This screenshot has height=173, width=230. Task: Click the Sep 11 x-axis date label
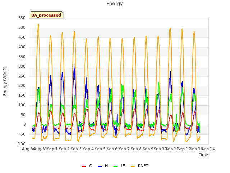click(x=172, y=149)
